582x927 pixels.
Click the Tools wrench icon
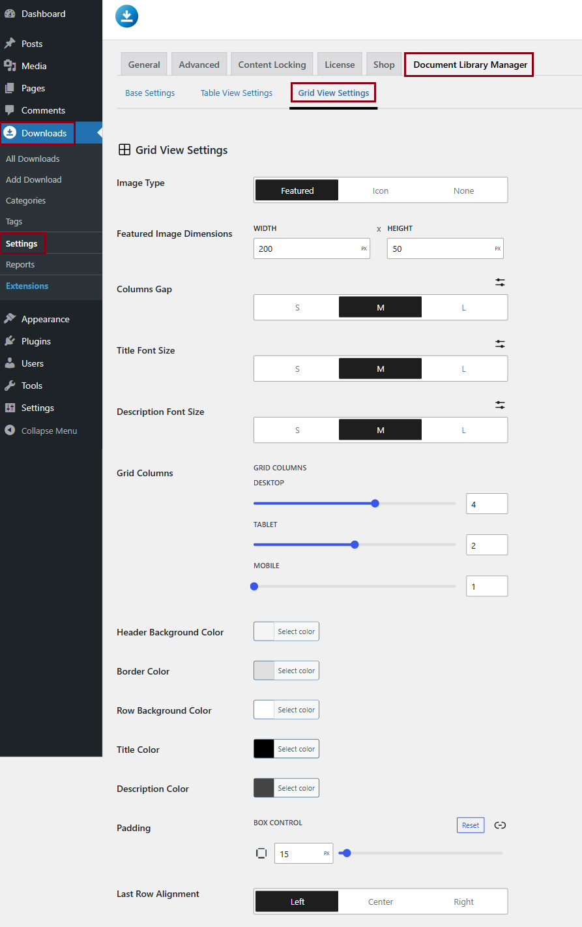[10, 386]
